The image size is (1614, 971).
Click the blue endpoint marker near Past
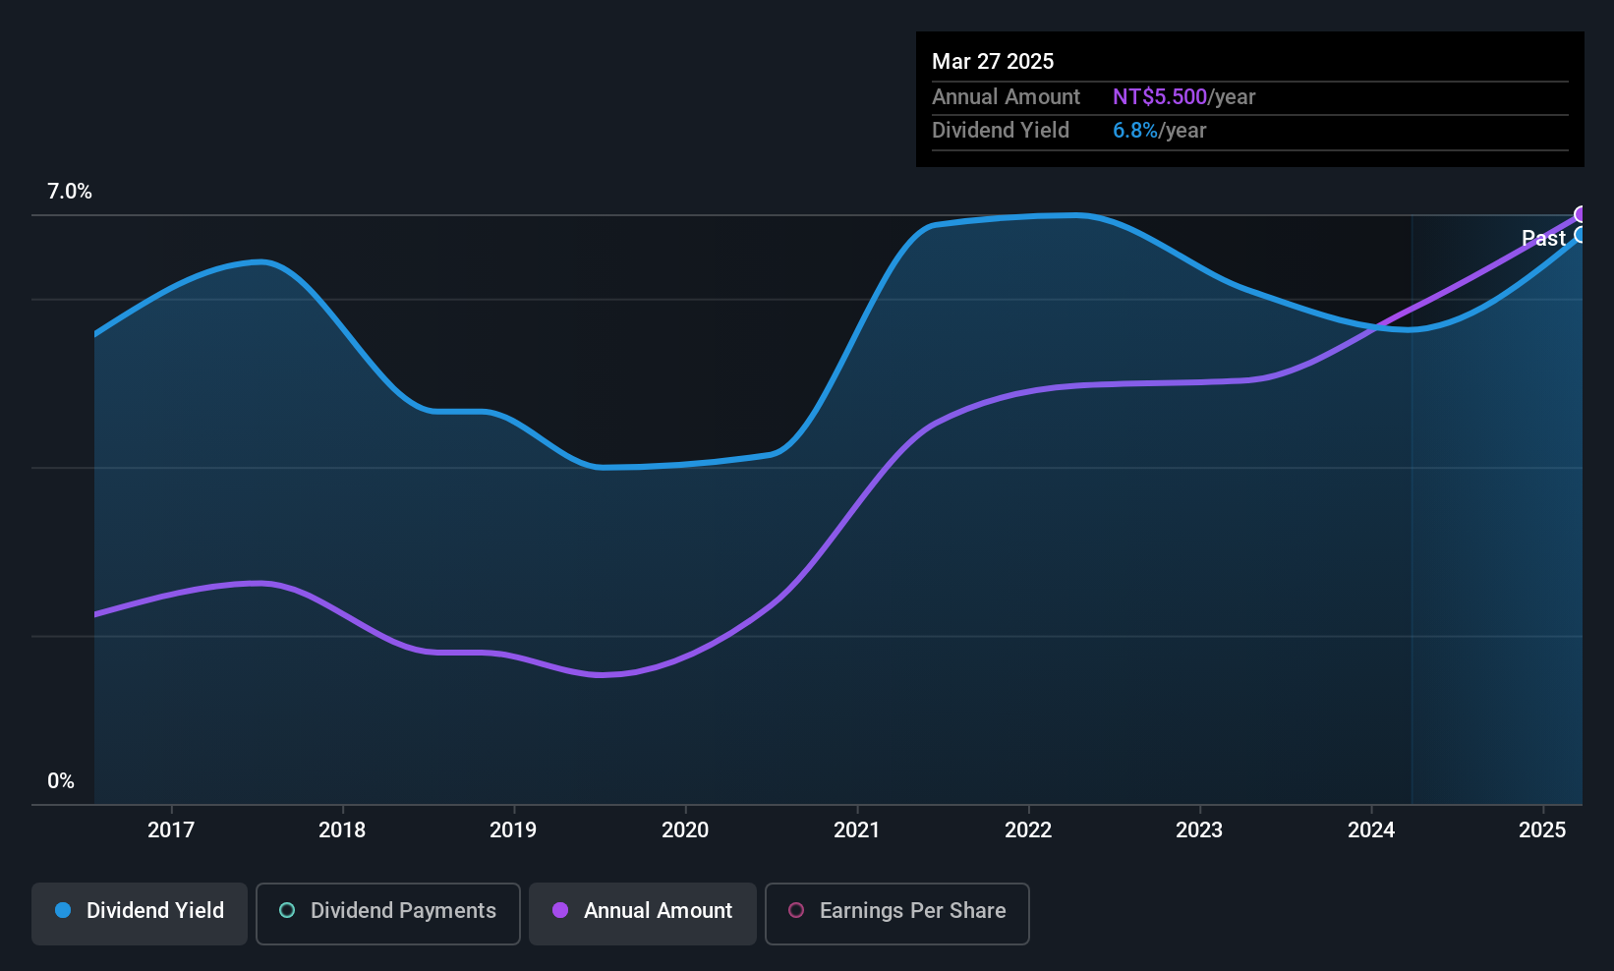pyautogui.click(x=1582, y=235)
